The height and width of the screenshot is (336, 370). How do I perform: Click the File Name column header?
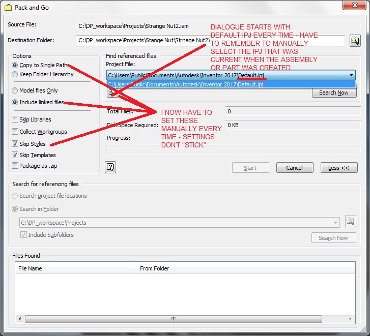click(x=76, y=268)
